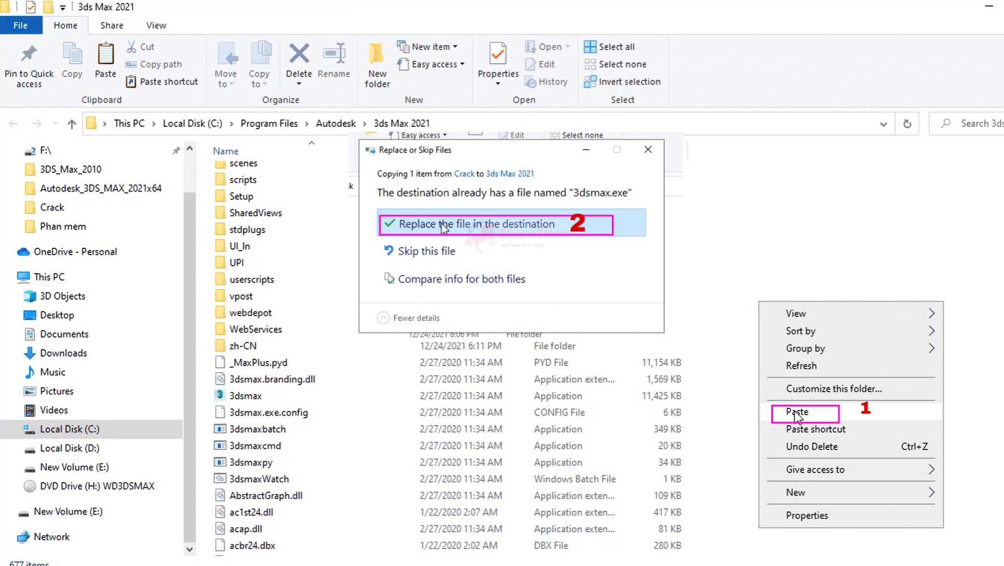The height and width of the screenshot is (566, 1004).
Task: Click Paste shortcut in the ribbon
Action: pyautogui.click(x=162, y=82)
